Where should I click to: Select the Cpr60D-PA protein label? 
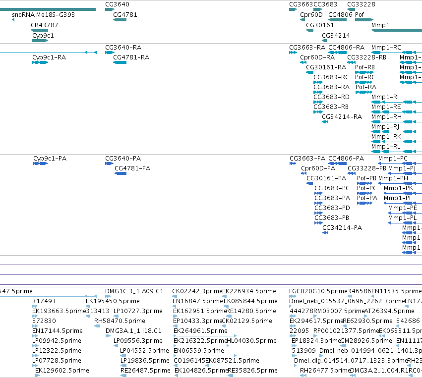coord(318,168)
